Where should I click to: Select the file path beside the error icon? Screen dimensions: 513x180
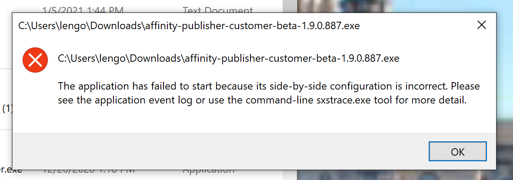tap(229, 59)
